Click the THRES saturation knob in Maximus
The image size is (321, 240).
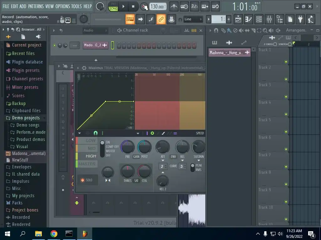click(127, 171)
